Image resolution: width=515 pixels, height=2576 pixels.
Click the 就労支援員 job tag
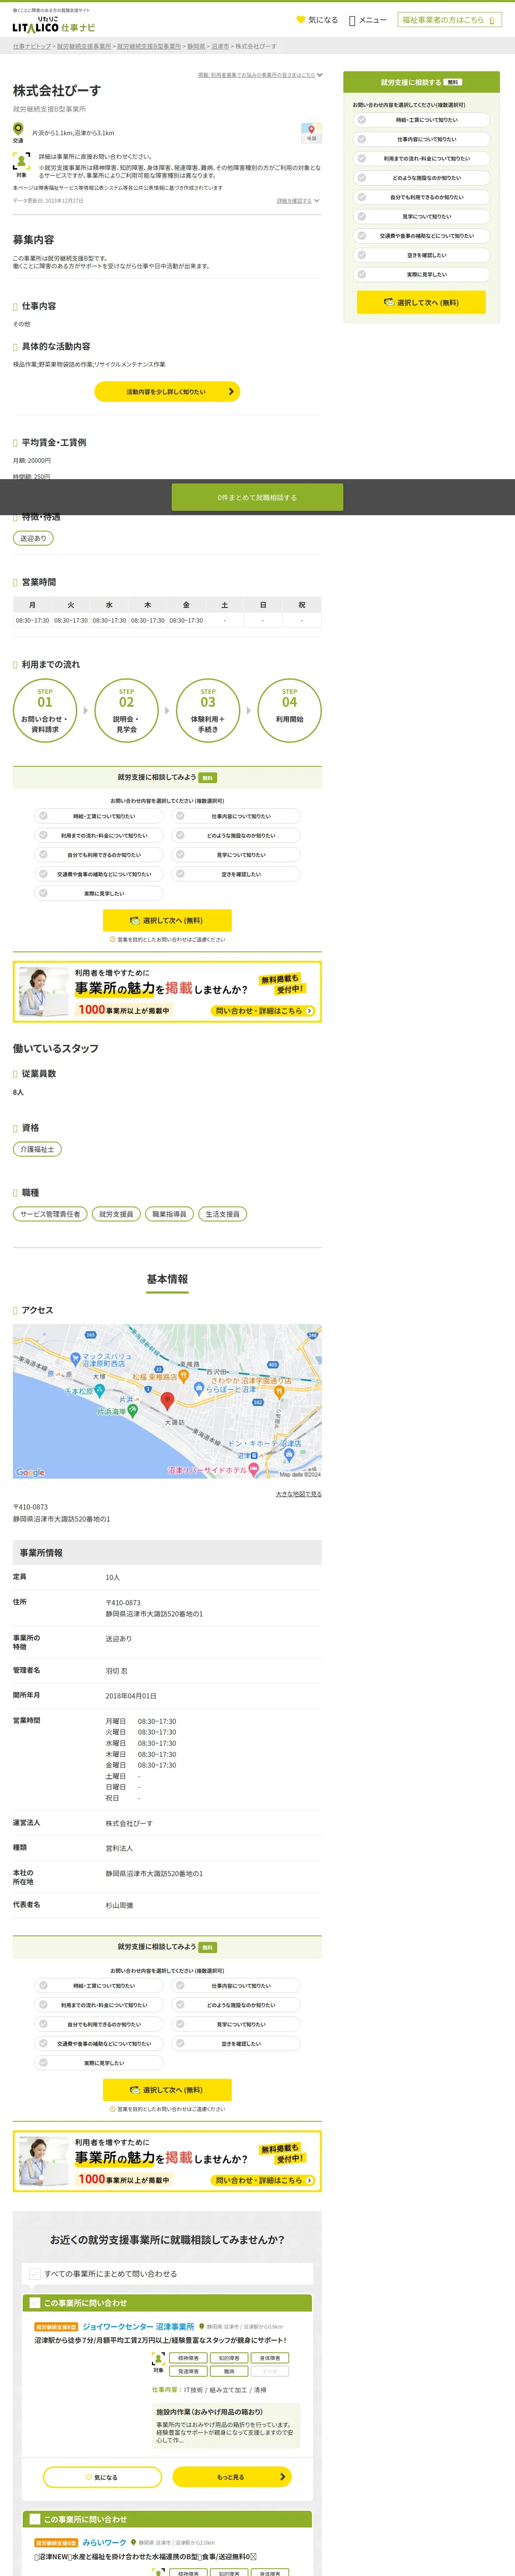click(x=116, y=1214)
